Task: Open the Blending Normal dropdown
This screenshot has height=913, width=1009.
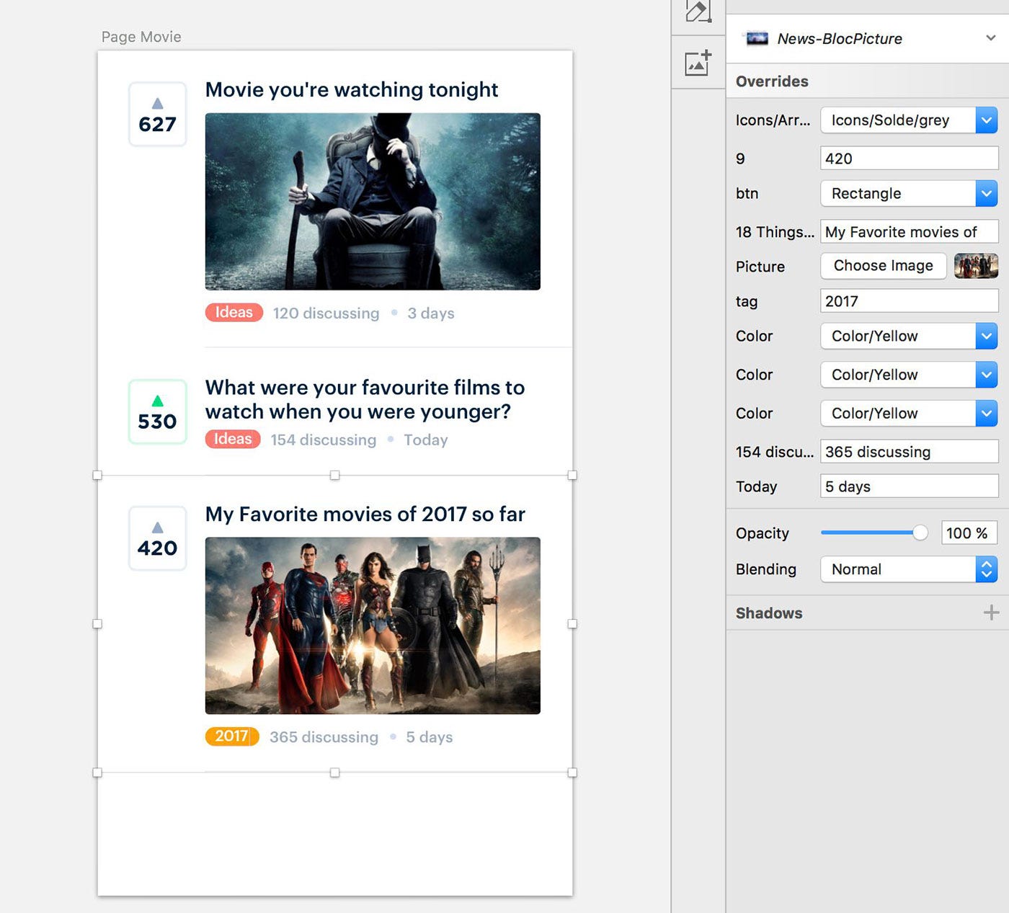Action: [909, 569]
